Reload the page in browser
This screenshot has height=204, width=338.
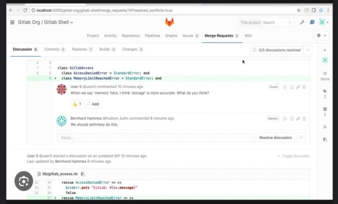point(25,10)
